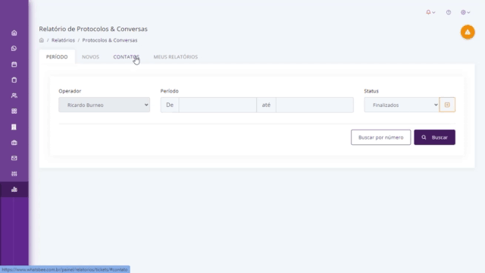Select the PERÍODO tab
This screenshot has height=273, width=485.
pos(57,57)
